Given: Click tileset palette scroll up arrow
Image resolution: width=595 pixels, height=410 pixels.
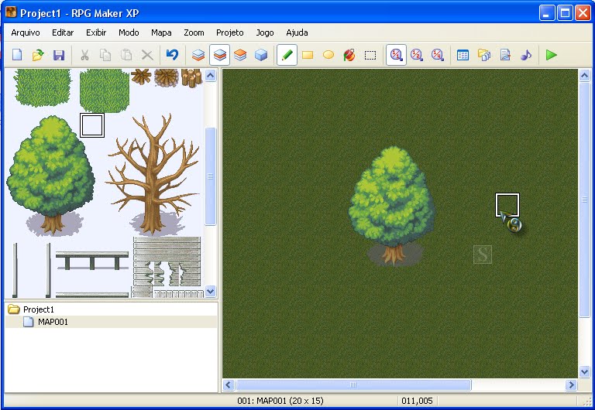Looking at the screenshot, I should click(x=211, y=75).
